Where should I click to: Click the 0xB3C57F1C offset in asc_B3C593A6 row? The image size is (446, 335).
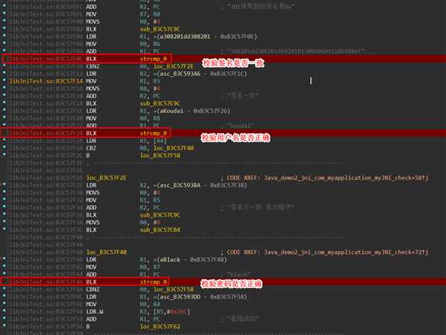tap(227, 74)
